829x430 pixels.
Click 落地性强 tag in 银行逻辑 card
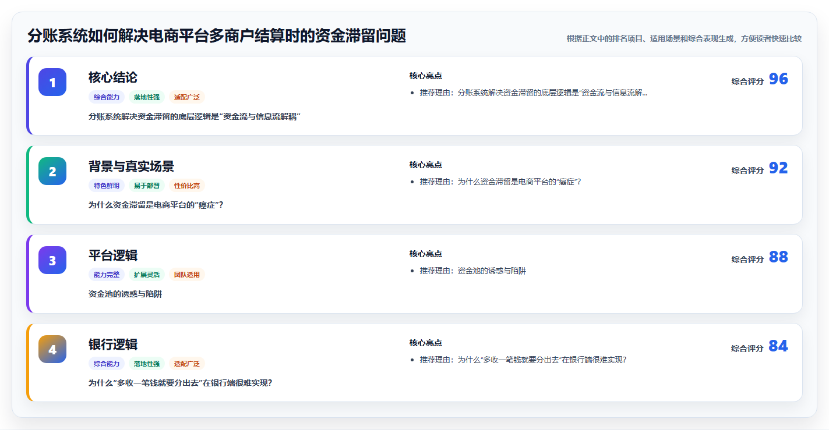pos(147,364)
